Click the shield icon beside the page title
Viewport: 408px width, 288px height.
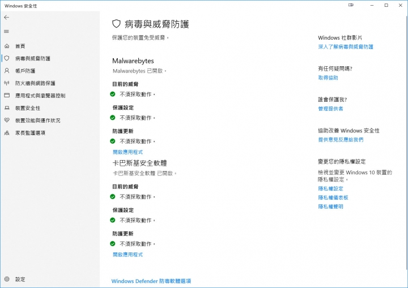116,24
